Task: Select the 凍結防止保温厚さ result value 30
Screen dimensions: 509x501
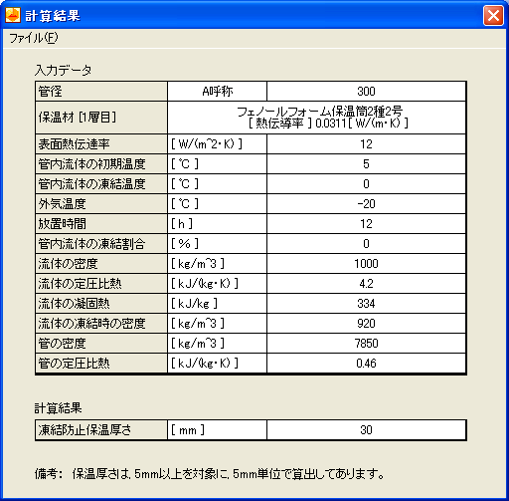Action: click(x=366, y=430)
